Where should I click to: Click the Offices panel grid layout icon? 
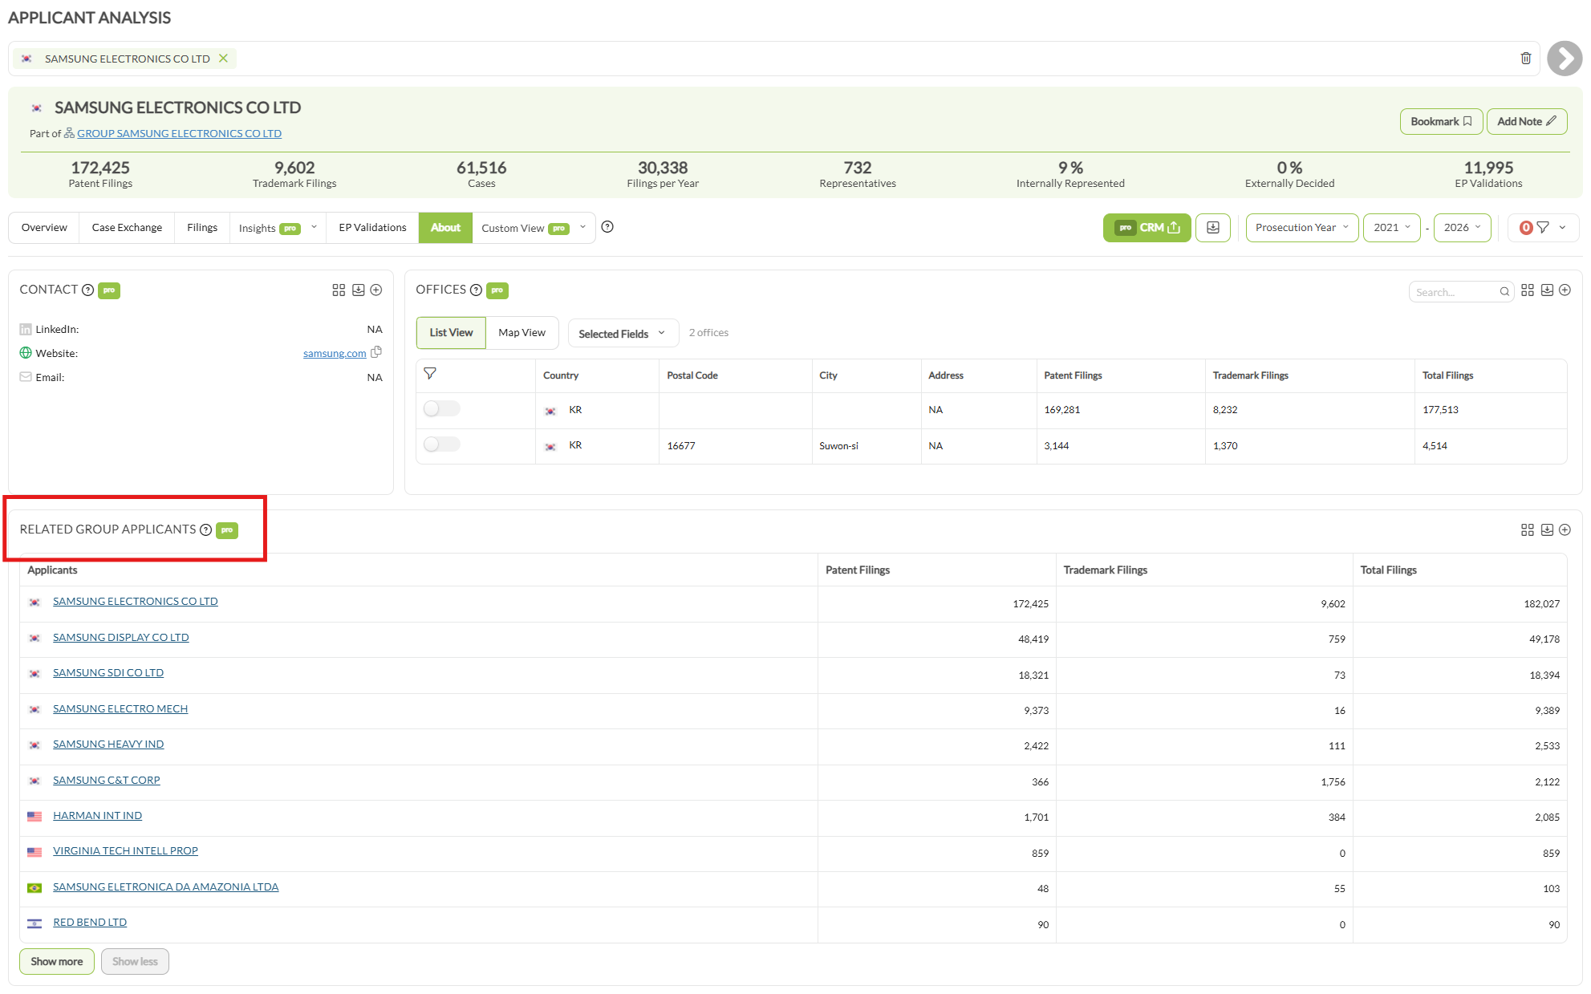(x=1527, y=290)
